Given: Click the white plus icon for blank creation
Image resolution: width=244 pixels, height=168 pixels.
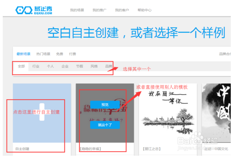Looking at the screenshot, I should (x=42, y=112).
